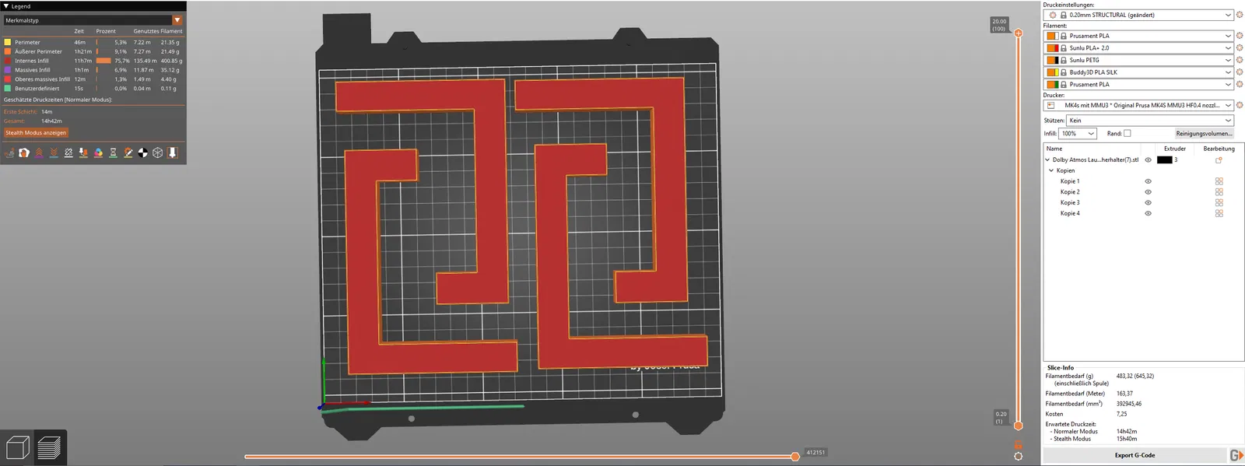Toggle visibility of Dolby Atmos object
Screen dimensions: 1245x466
pos(1148,160)
